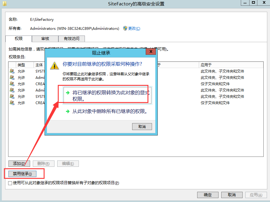Image resolution: width=270 pixels, height=202 pixels.
Task: Choose 将已继承的权限转换为此对象的显式权限
Action: (107, 95)
